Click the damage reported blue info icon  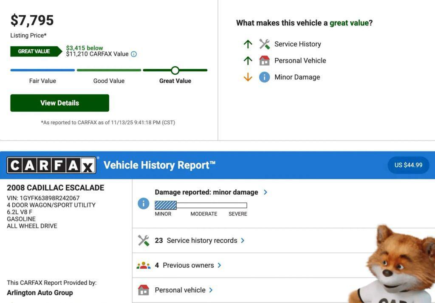tap(144, 204)
